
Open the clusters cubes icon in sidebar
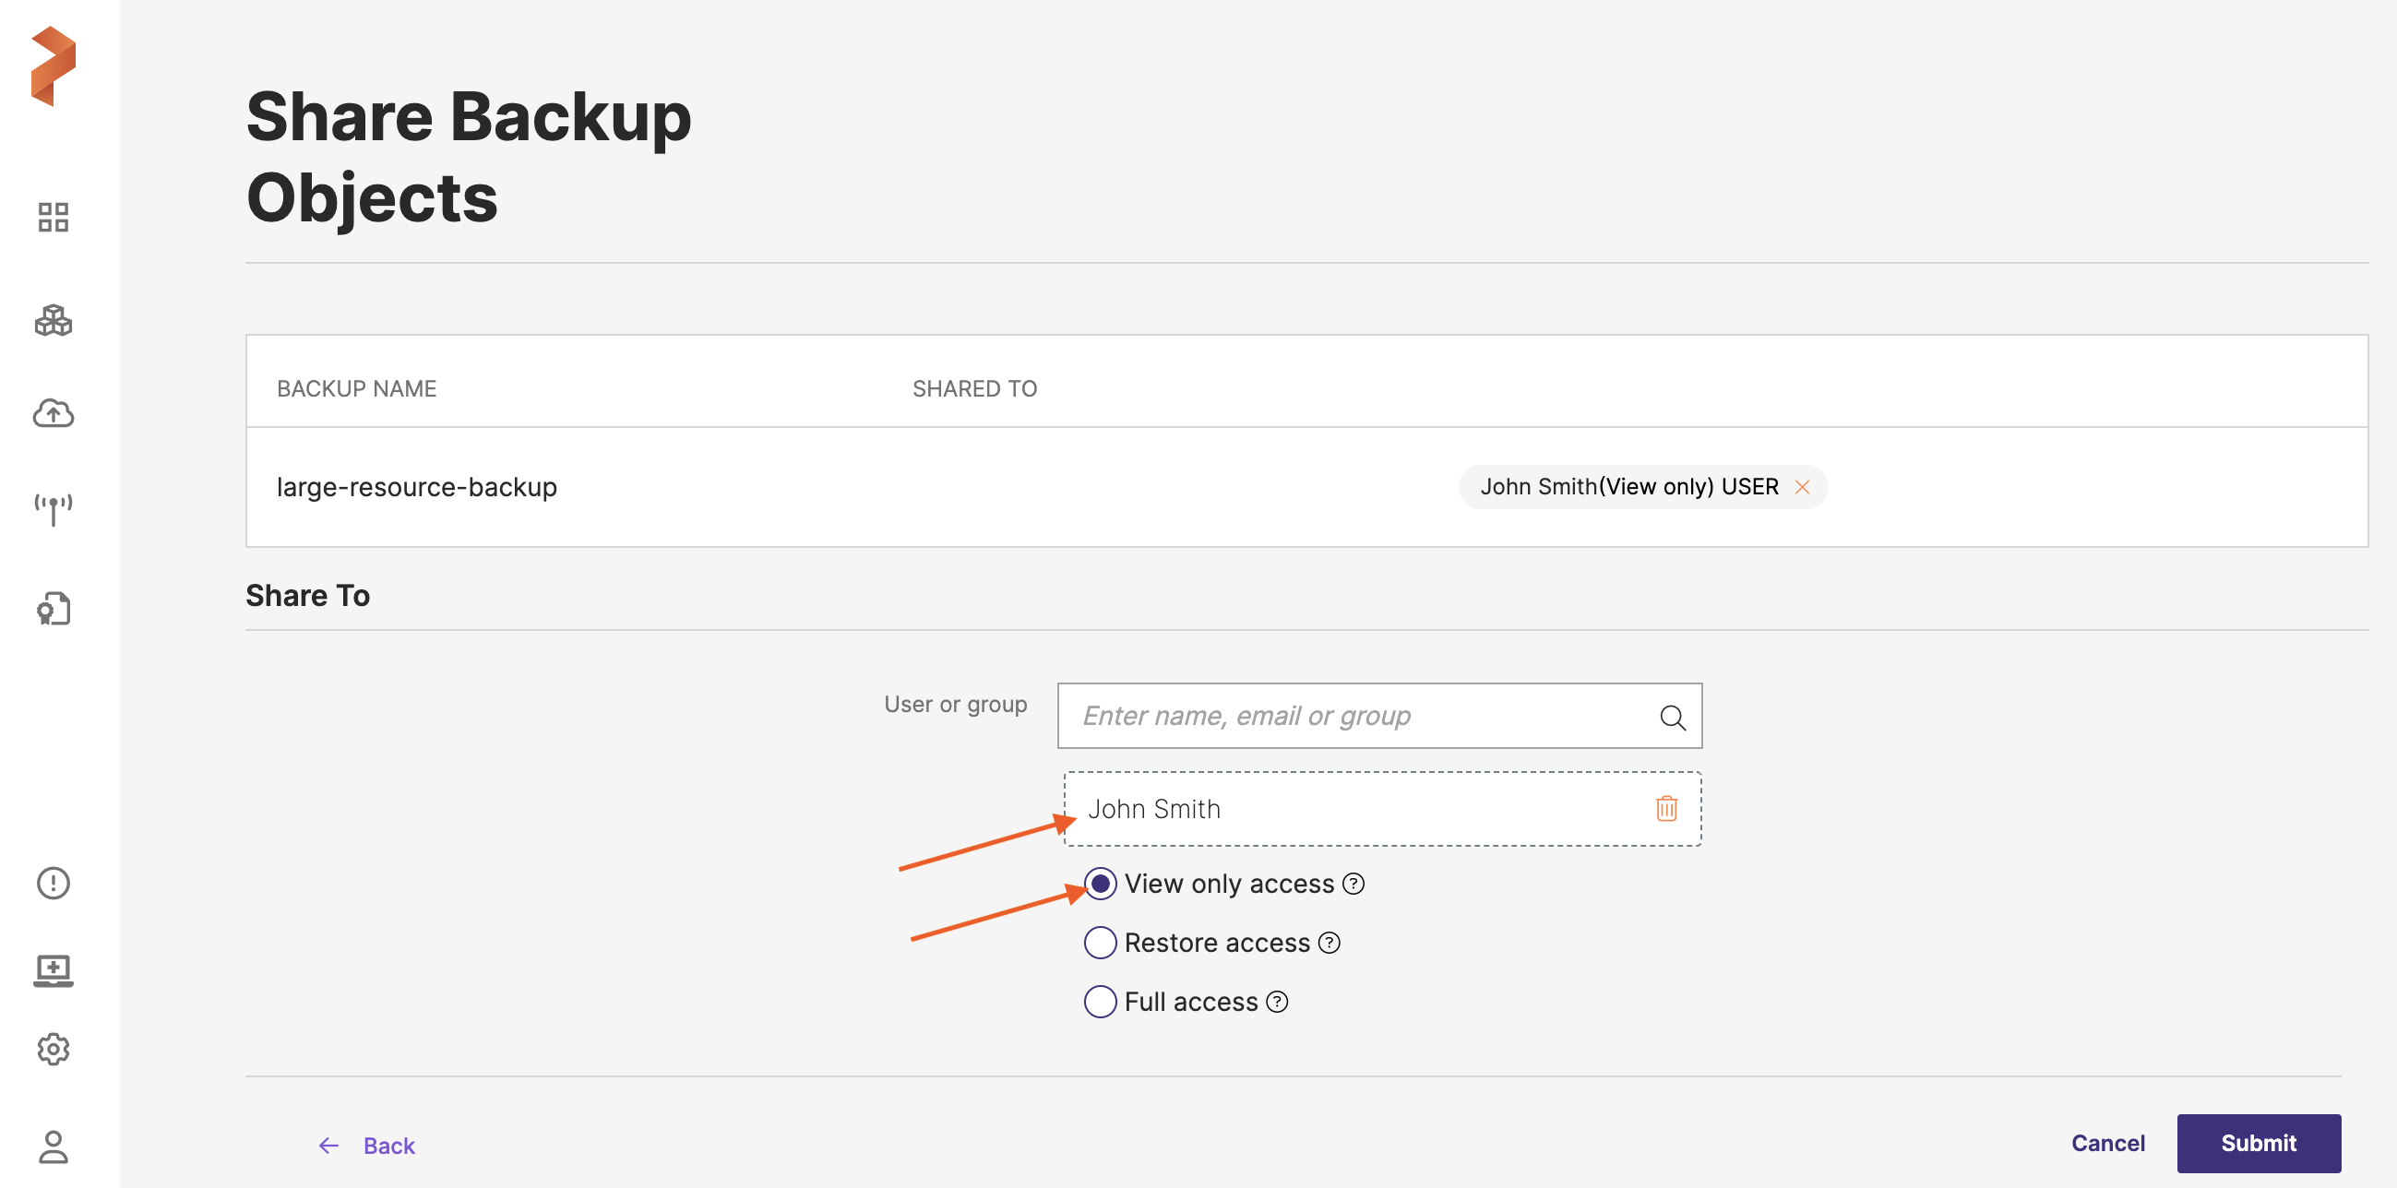(53, 320)
